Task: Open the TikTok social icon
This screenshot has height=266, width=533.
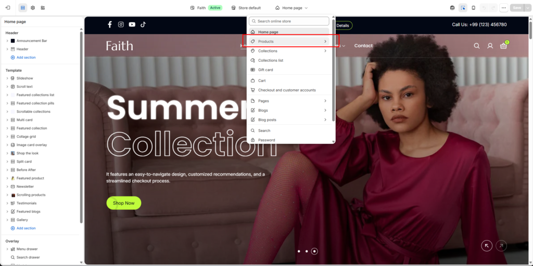Action: click(x=143, y=24)
